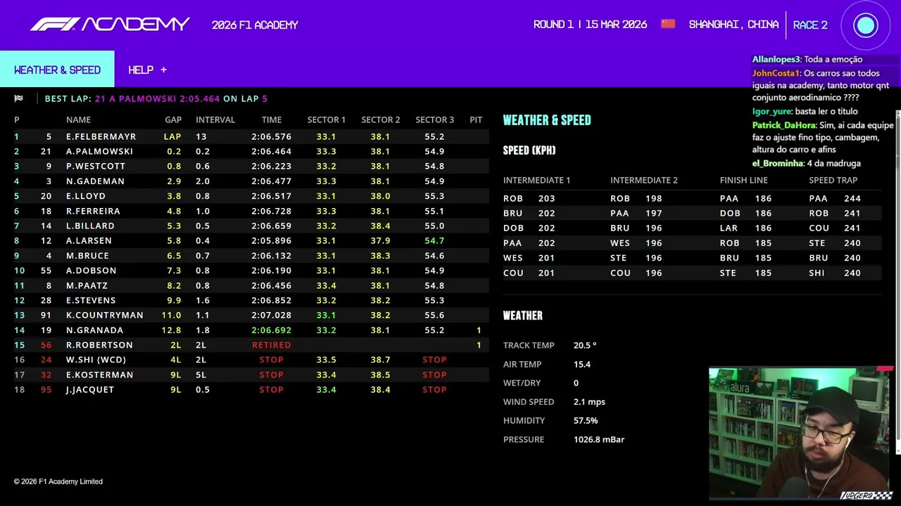901x506 pixels.
Task: Select the Race 2 label
Action: (x=810, y=25)
